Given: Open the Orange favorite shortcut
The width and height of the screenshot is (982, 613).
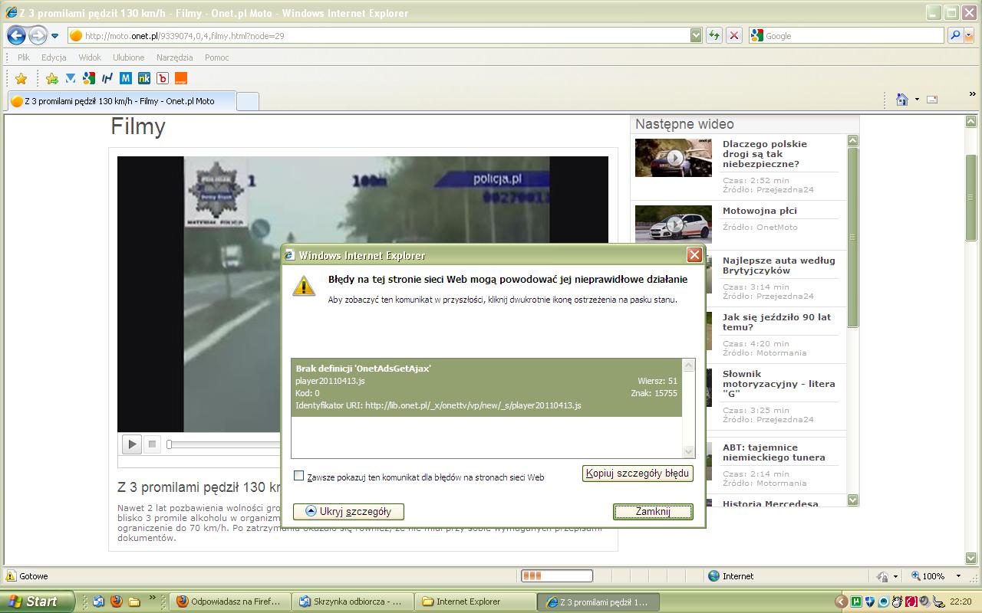Looking at the screenshot, I should coord(181,78).
